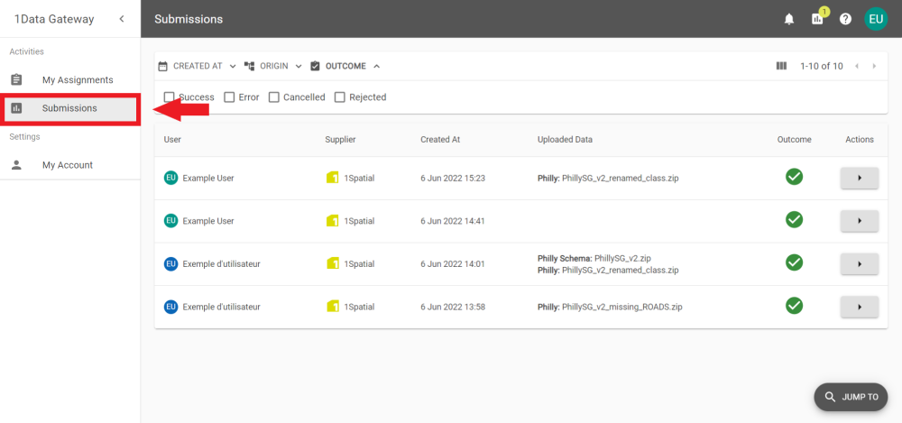Open actions for the 14:41 submission
Image resolution: width=902 pixels, height=423 pixels.
860,221
